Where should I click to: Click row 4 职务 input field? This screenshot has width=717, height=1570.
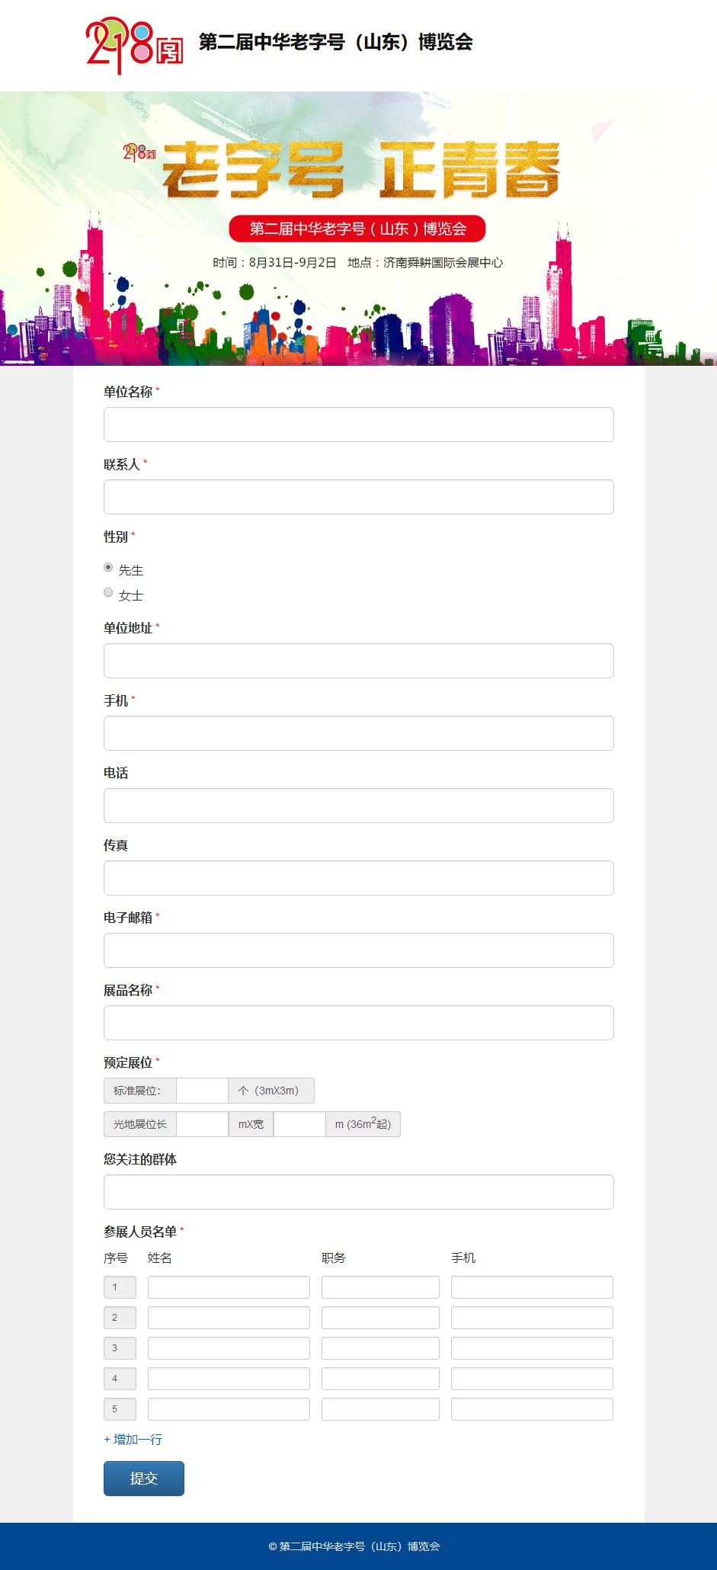[380, 1379]
